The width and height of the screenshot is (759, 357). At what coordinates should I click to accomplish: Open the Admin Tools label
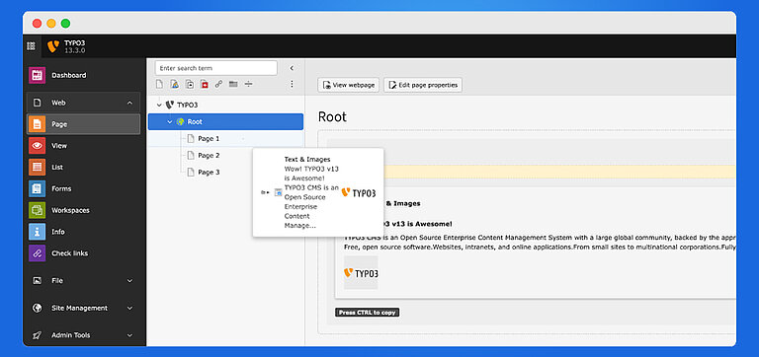coord(71,335)
